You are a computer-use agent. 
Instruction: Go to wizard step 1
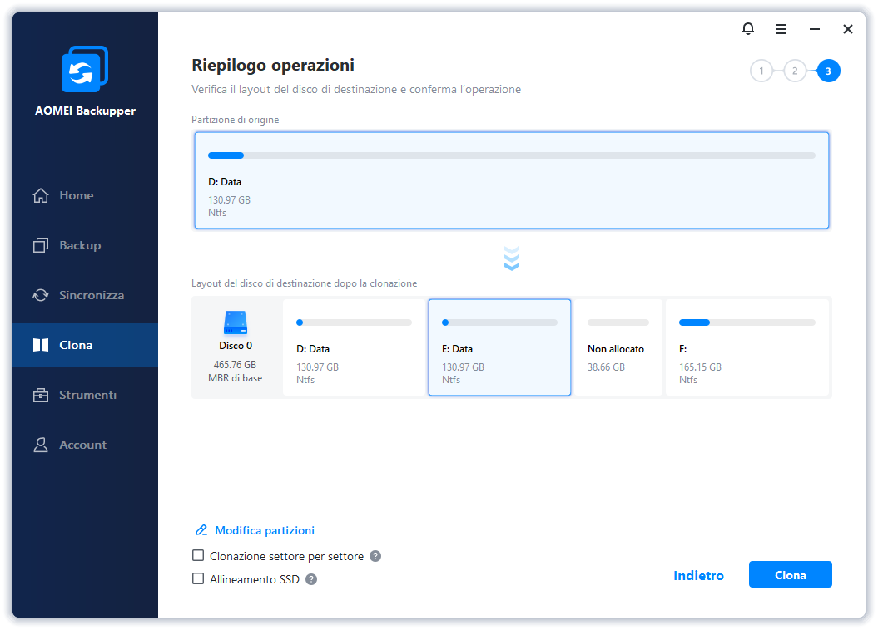[761, 71]
